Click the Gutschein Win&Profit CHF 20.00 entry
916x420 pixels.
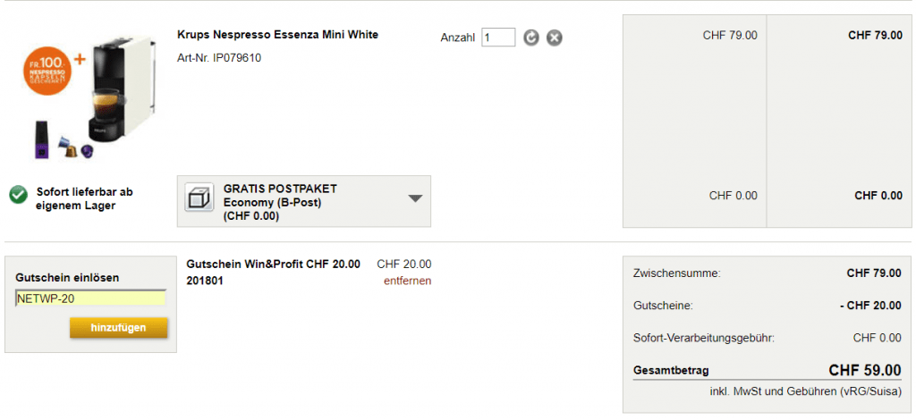[273, 265]
